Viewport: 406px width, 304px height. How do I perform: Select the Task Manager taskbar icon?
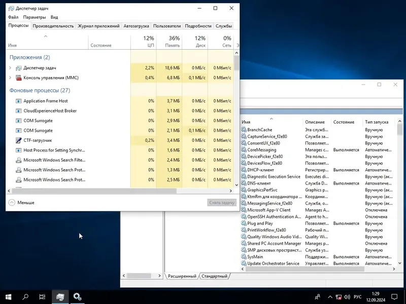pos(60,296)
